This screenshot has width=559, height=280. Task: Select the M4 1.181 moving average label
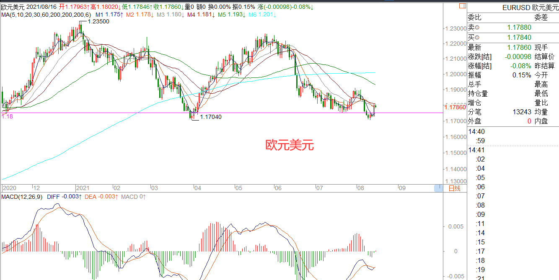(x=201, y=15)
